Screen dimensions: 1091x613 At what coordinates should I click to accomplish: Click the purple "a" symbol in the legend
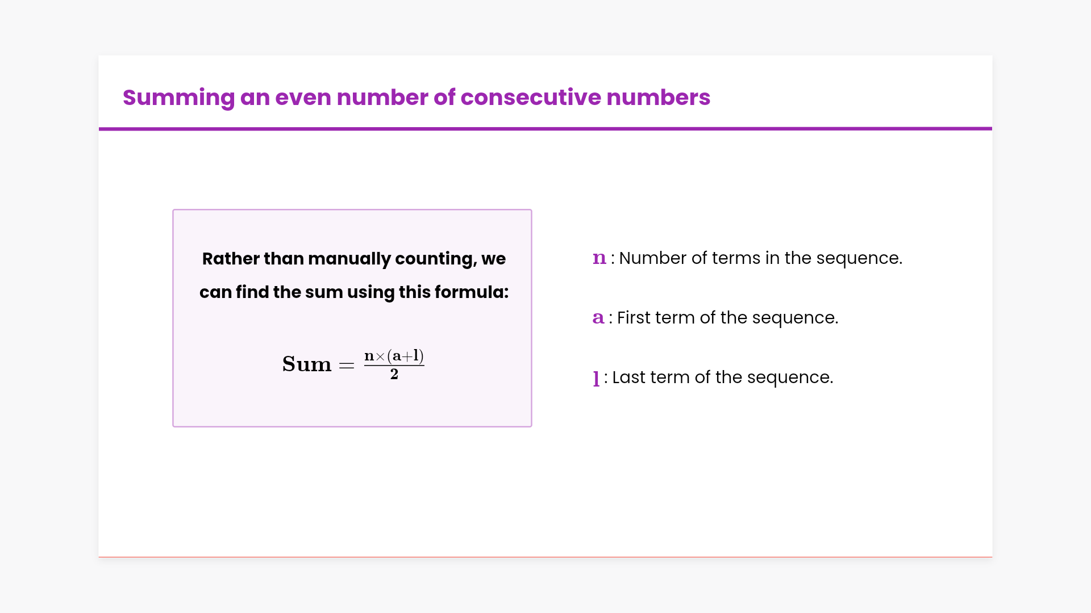pyautogui.click(x=598, y=318)
